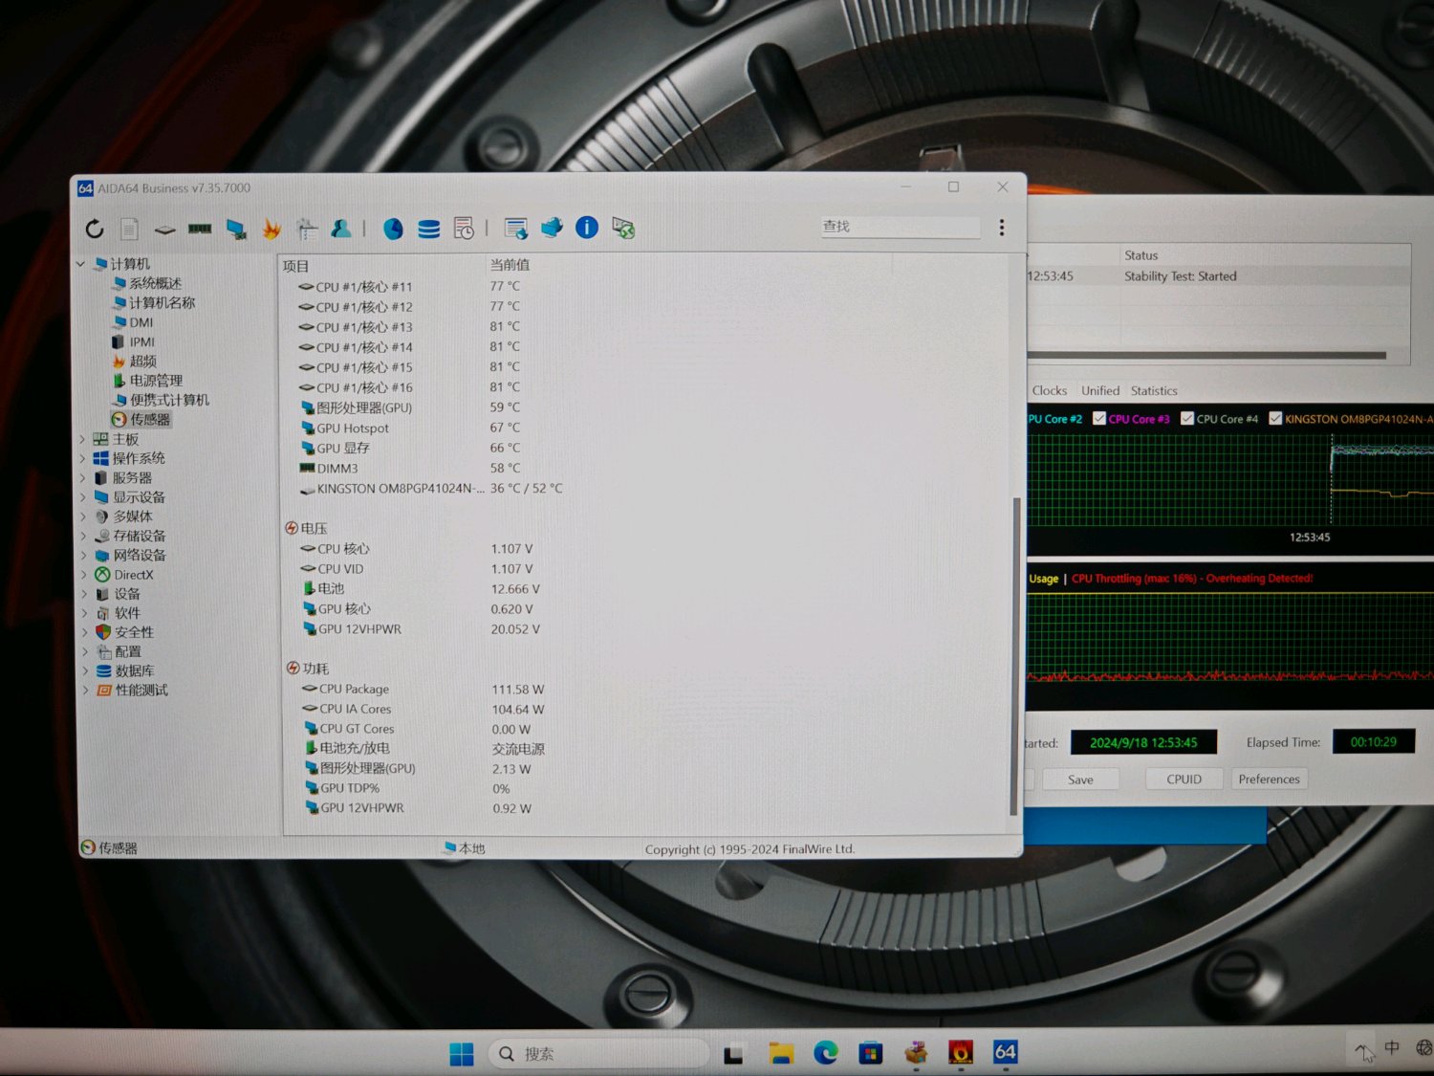Expand the 操作系统 tree node
The width and height of the screenshot is (1434, 1076).
[82, 458]
